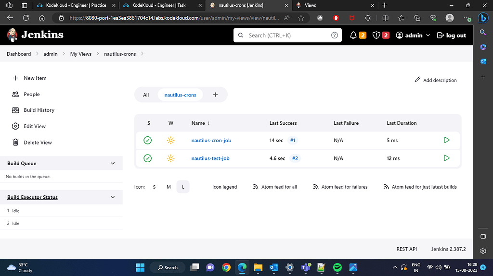The width and height of the screenshot is (493, 276).
Task: Select medium icon size M
Action: pos(169,187)
